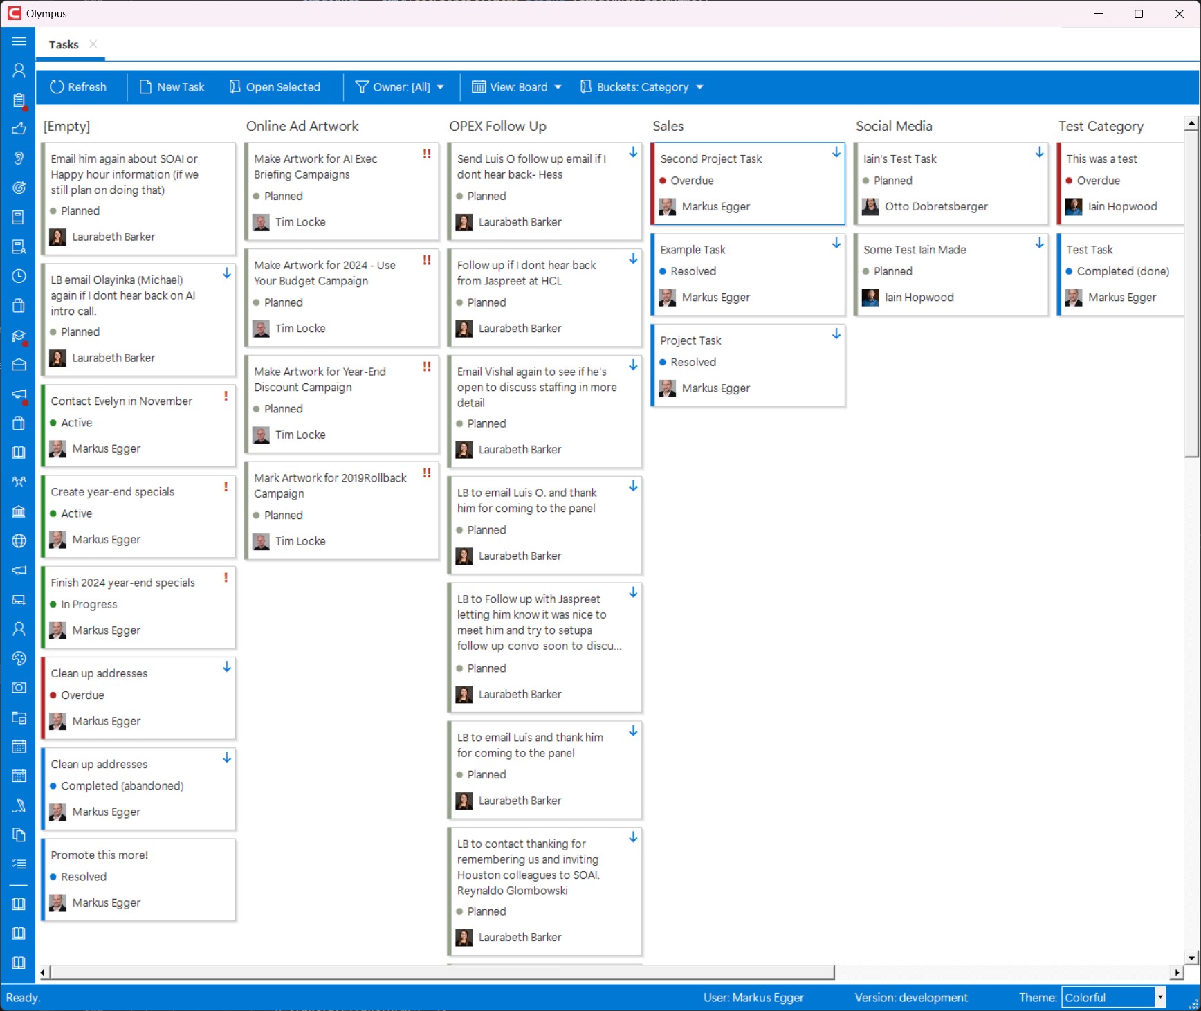Select the LB email Olayinka (Michael) card
This screenshot has width=1201, height=1011.
(x=138, y=320)
